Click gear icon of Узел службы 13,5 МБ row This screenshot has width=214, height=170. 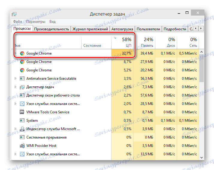pyautogui.click(x=22, y=154)
